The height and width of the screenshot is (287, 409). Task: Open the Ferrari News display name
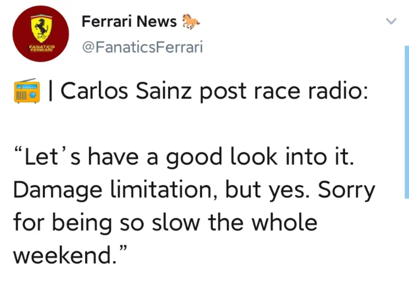(x=129, y=21)
